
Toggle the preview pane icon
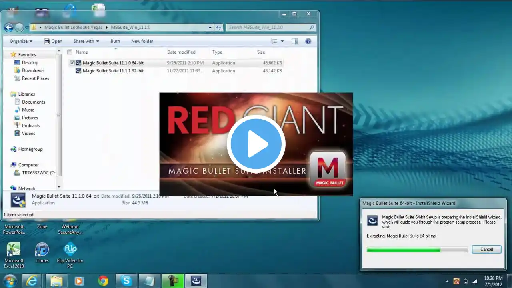(x=295, y=41)
